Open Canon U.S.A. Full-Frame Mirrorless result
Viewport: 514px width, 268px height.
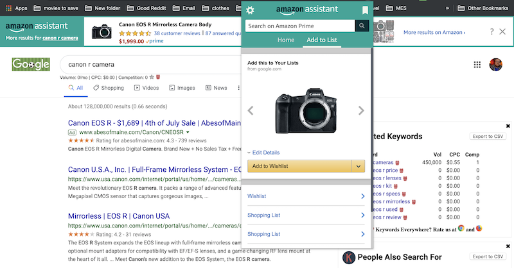[x=154, y=169]
